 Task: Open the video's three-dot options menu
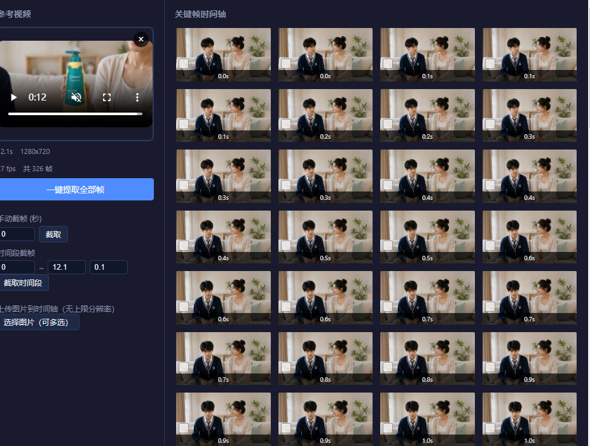pyautogui.click(x=137, y=97)
